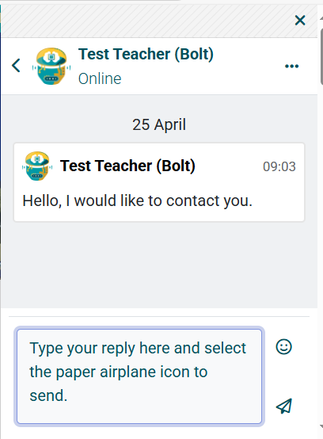
Task: Click the 'Hello, I would like to contact you.' message
Action: tap(137, 200)
